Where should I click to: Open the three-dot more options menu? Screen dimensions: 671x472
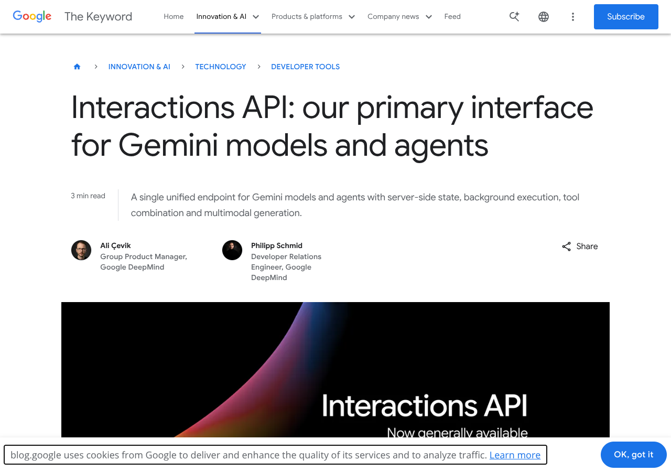pos(573,17)
